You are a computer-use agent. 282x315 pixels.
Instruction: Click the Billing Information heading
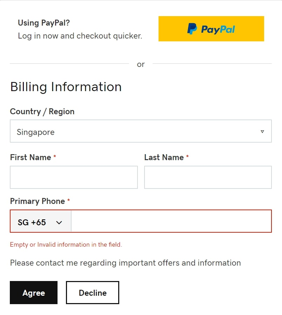pyautogui.click(x=66, y=87)
